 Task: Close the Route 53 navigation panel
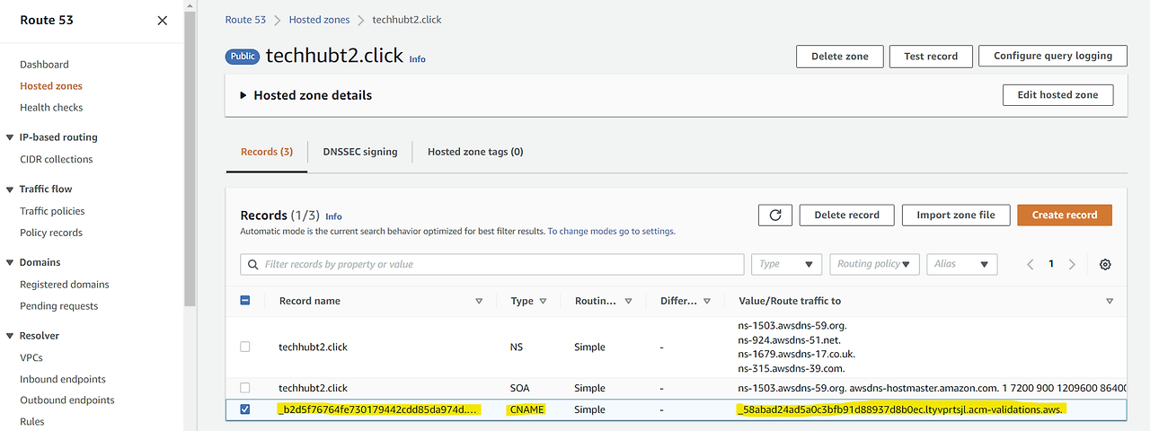click(162, 20)
